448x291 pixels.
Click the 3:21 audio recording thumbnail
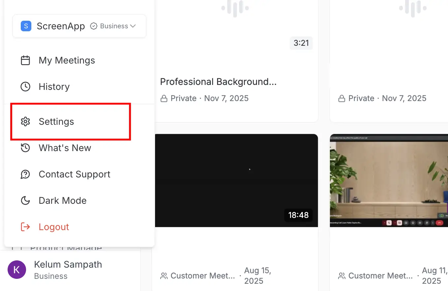coord(236,30)
